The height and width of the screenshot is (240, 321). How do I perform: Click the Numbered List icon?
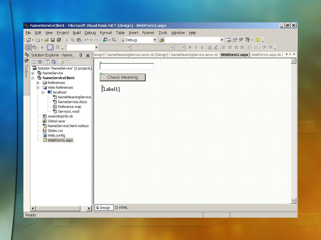tap(256, 47)
